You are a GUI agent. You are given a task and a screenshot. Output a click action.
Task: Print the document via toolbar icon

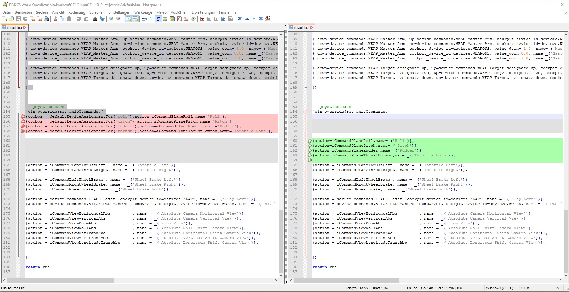pos(46,19)
